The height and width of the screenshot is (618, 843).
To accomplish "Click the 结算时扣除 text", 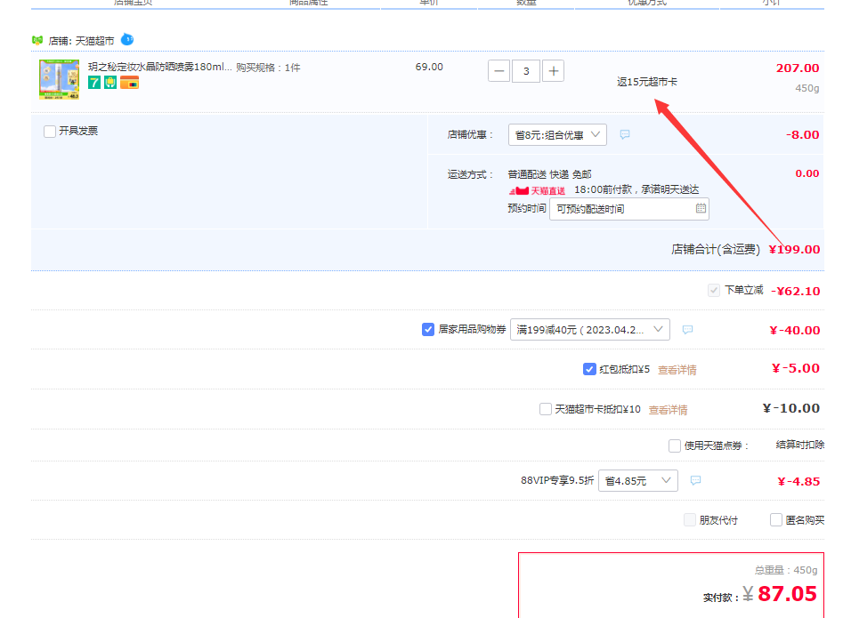I will click(800, 445).
